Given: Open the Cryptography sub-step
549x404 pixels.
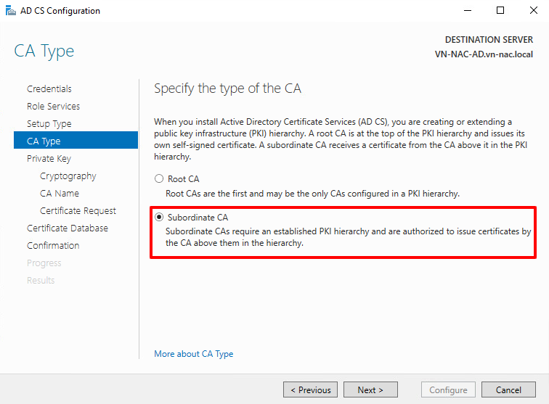Looking at the screenshot, I should [68, 176].
